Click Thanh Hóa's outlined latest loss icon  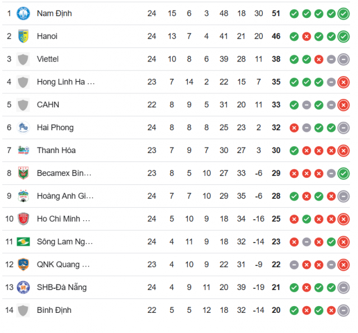click(343, 151)
